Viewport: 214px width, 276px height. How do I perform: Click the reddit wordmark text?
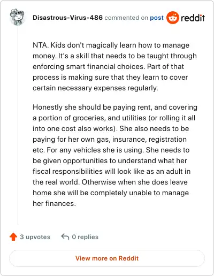193,18
